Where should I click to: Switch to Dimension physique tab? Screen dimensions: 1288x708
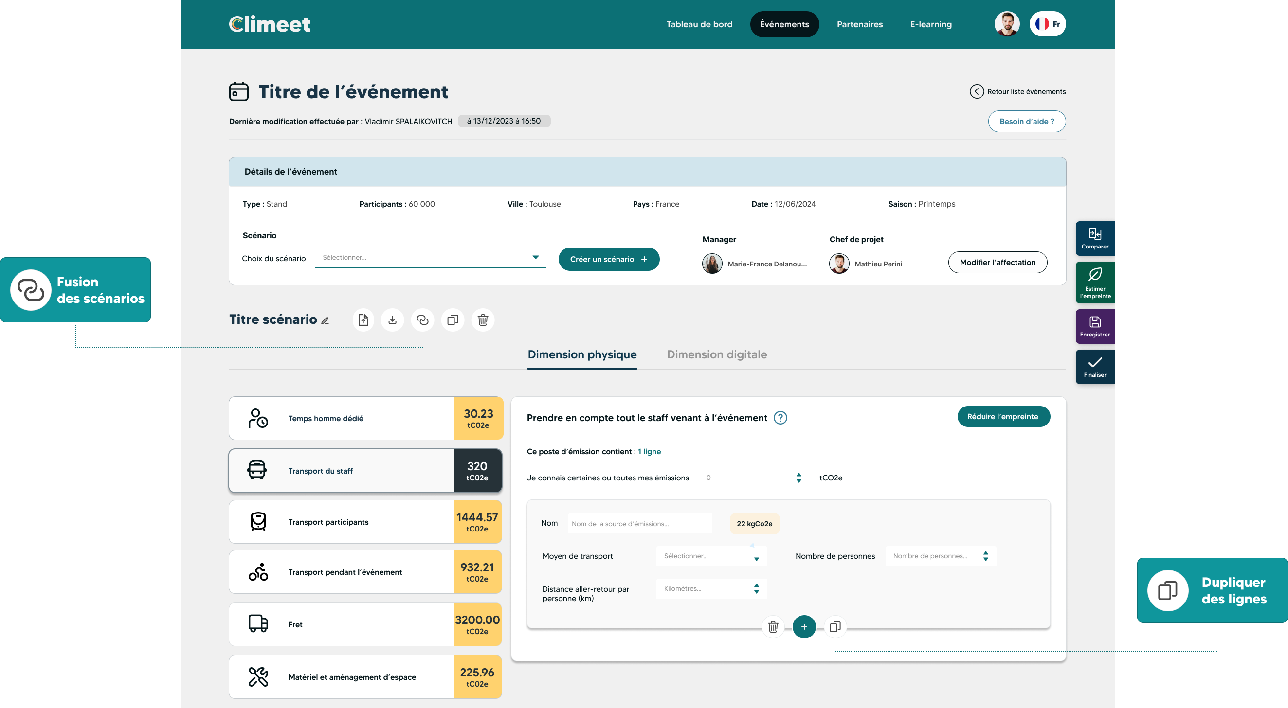[582, 355]
